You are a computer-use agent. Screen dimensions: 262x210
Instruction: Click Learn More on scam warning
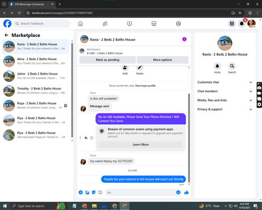[x=140, y=144]
